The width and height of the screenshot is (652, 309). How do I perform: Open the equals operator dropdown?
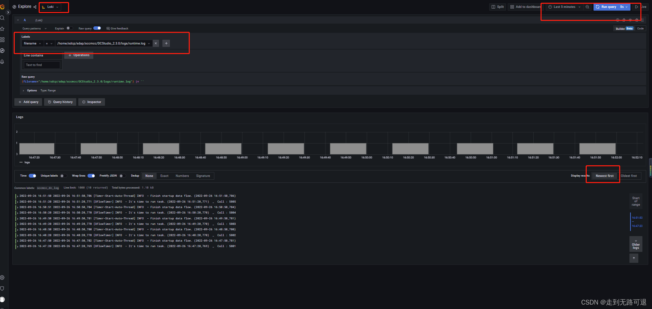pyautogui.click(x=49, y=43)
